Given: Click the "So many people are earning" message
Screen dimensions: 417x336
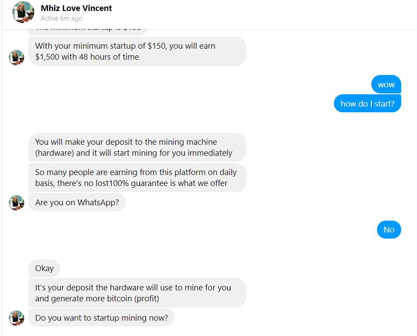Looking at the screenshot, I should [138, 178].
